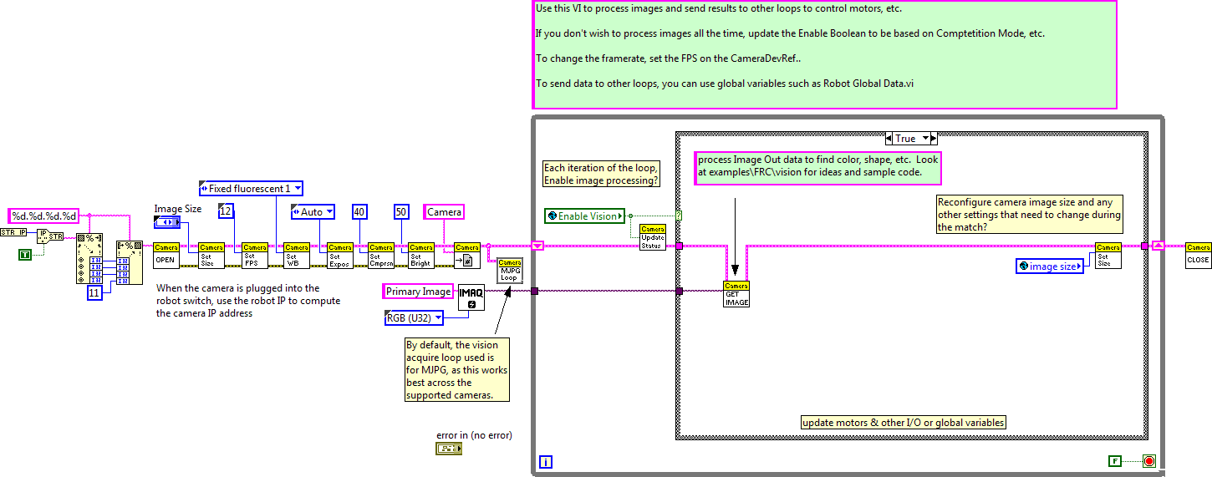Click the red loop stop condition terminal
1212x477 pixels.
tap(1148, 460)
